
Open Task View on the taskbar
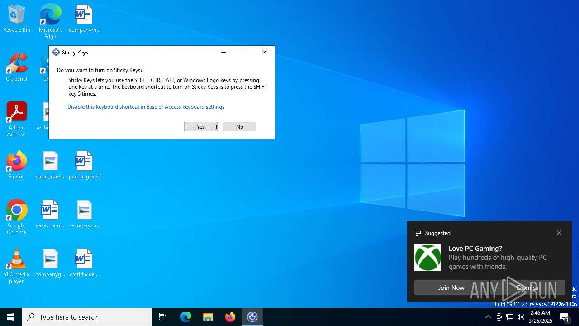click(x=163, y=317)
